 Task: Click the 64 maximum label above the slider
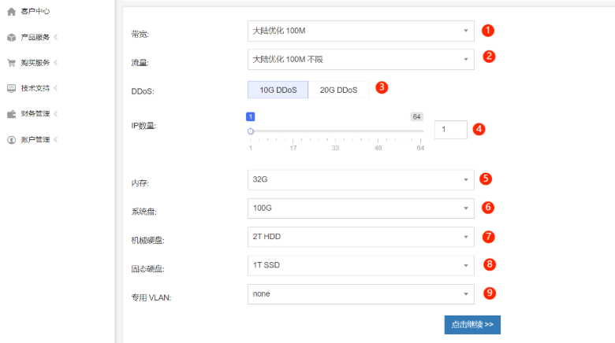[x=416, y=116]
